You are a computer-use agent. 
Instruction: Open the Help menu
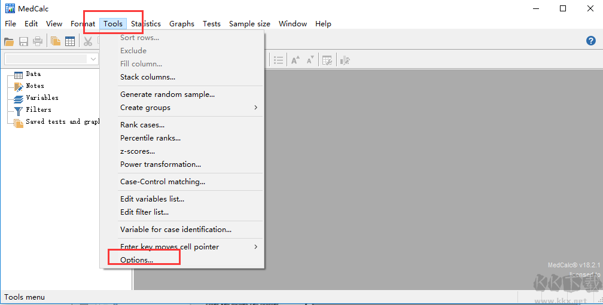tap(323, 24)
